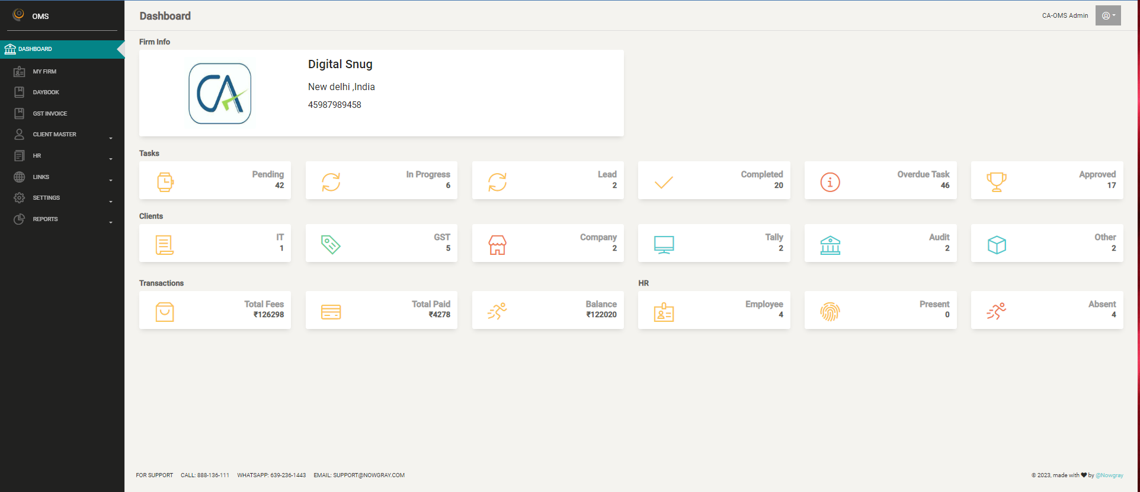1140x492 pixels.
Task: Click the Balance amount ₹122020
Action: point(601,315)
